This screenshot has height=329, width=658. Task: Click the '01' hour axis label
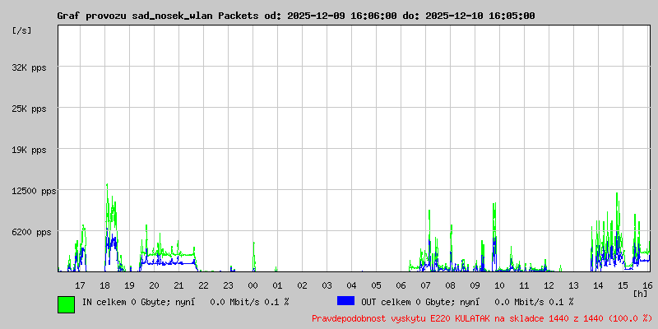277,285
